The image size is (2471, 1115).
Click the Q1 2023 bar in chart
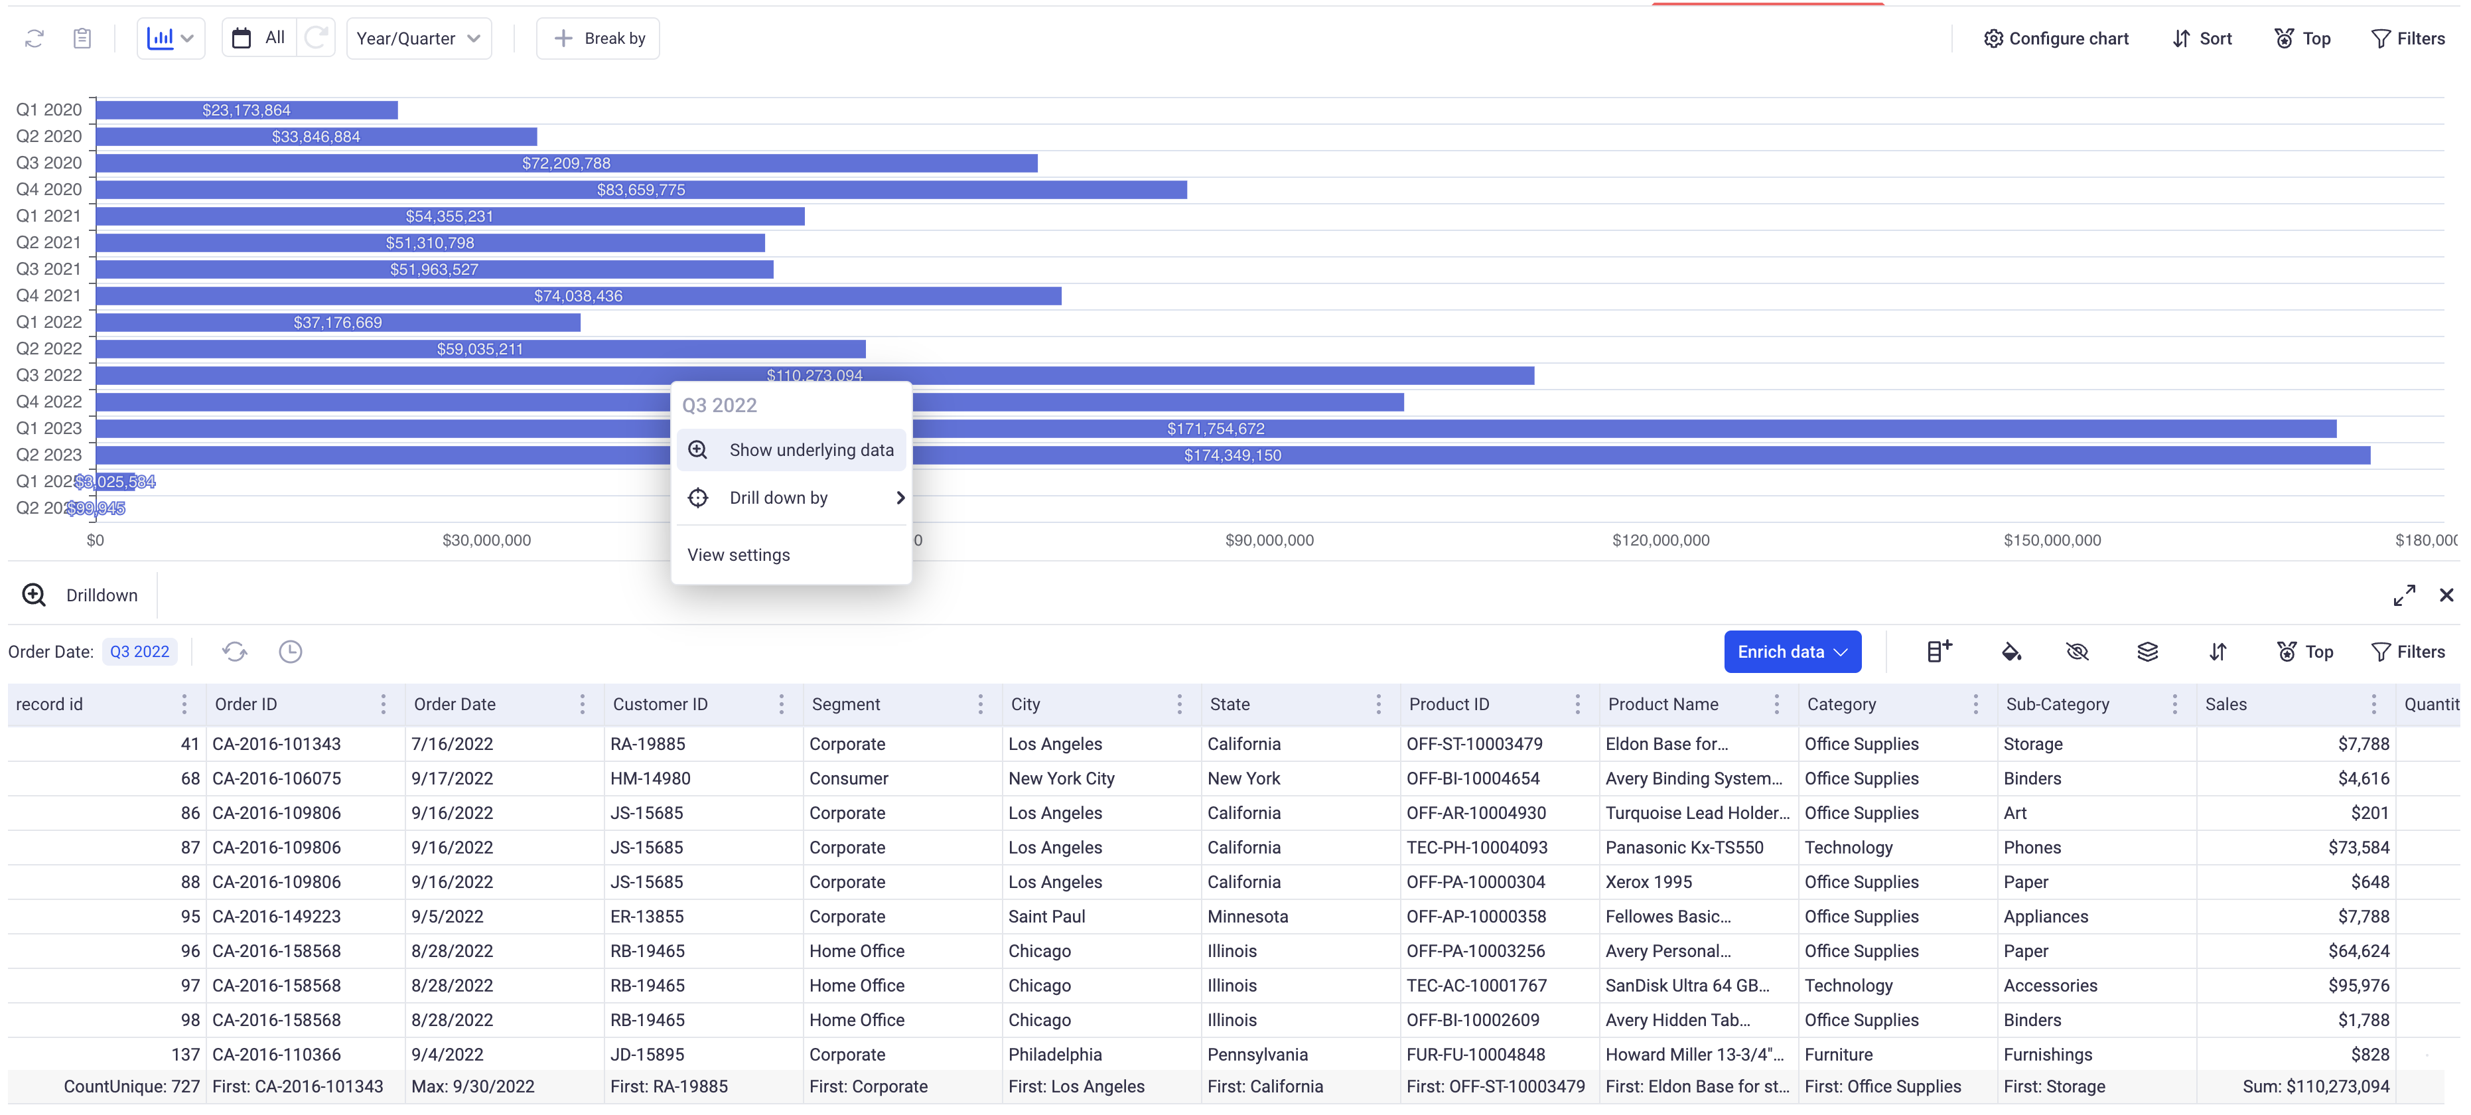[x=1535, y=429]
